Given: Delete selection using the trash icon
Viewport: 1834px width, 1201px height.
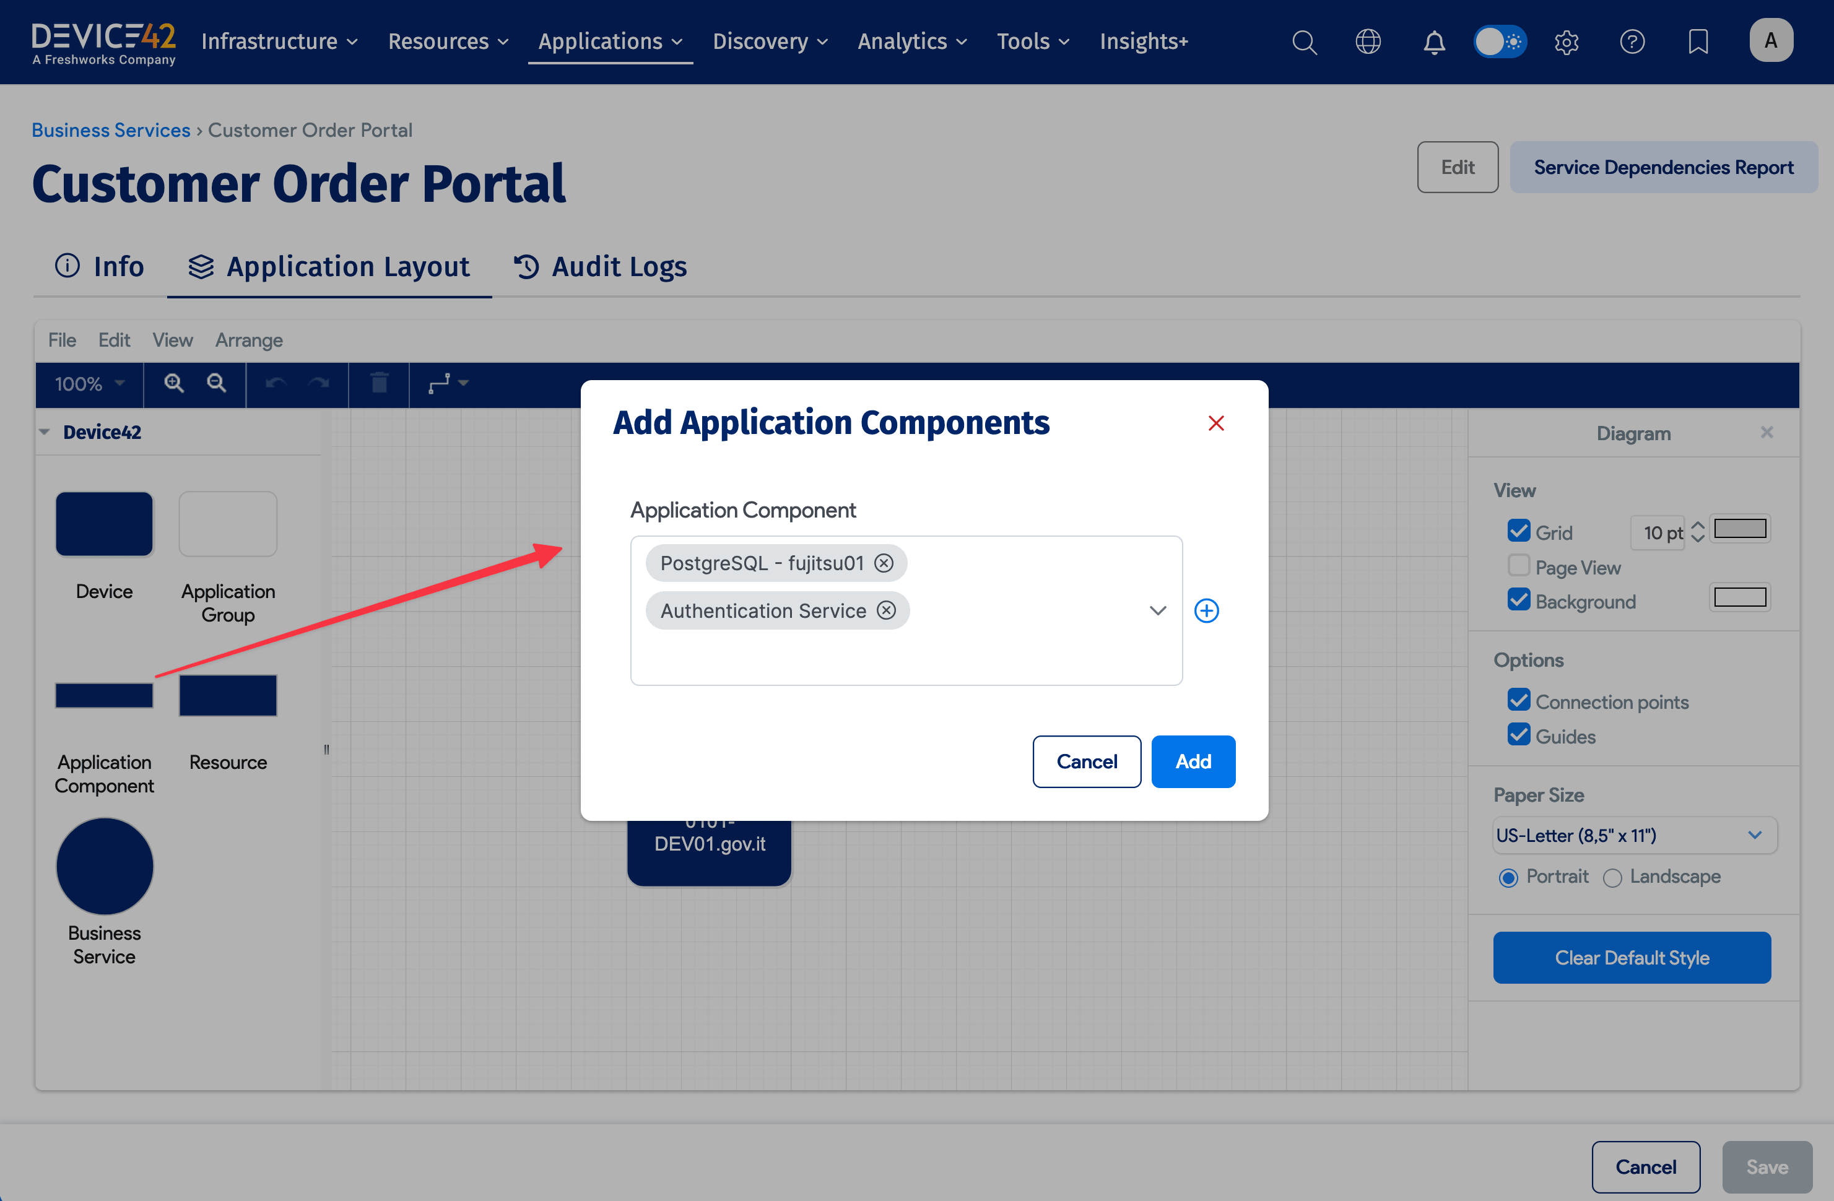Looking at the screenshot, I should (378, 383).
